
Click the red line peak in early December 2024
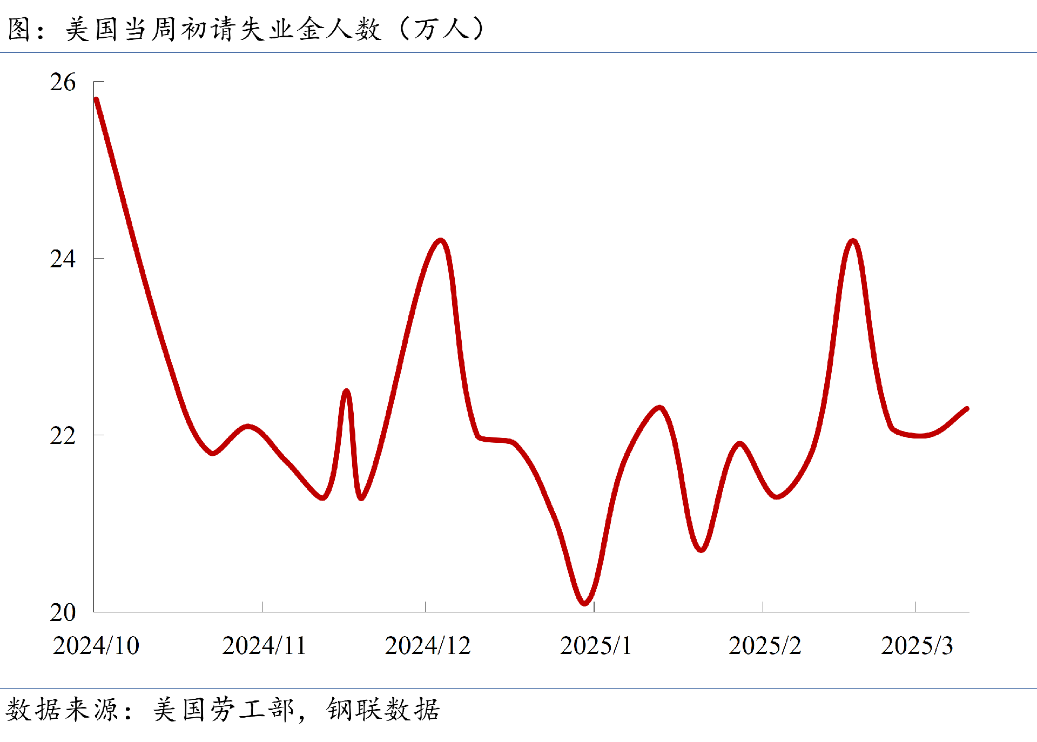441,240
